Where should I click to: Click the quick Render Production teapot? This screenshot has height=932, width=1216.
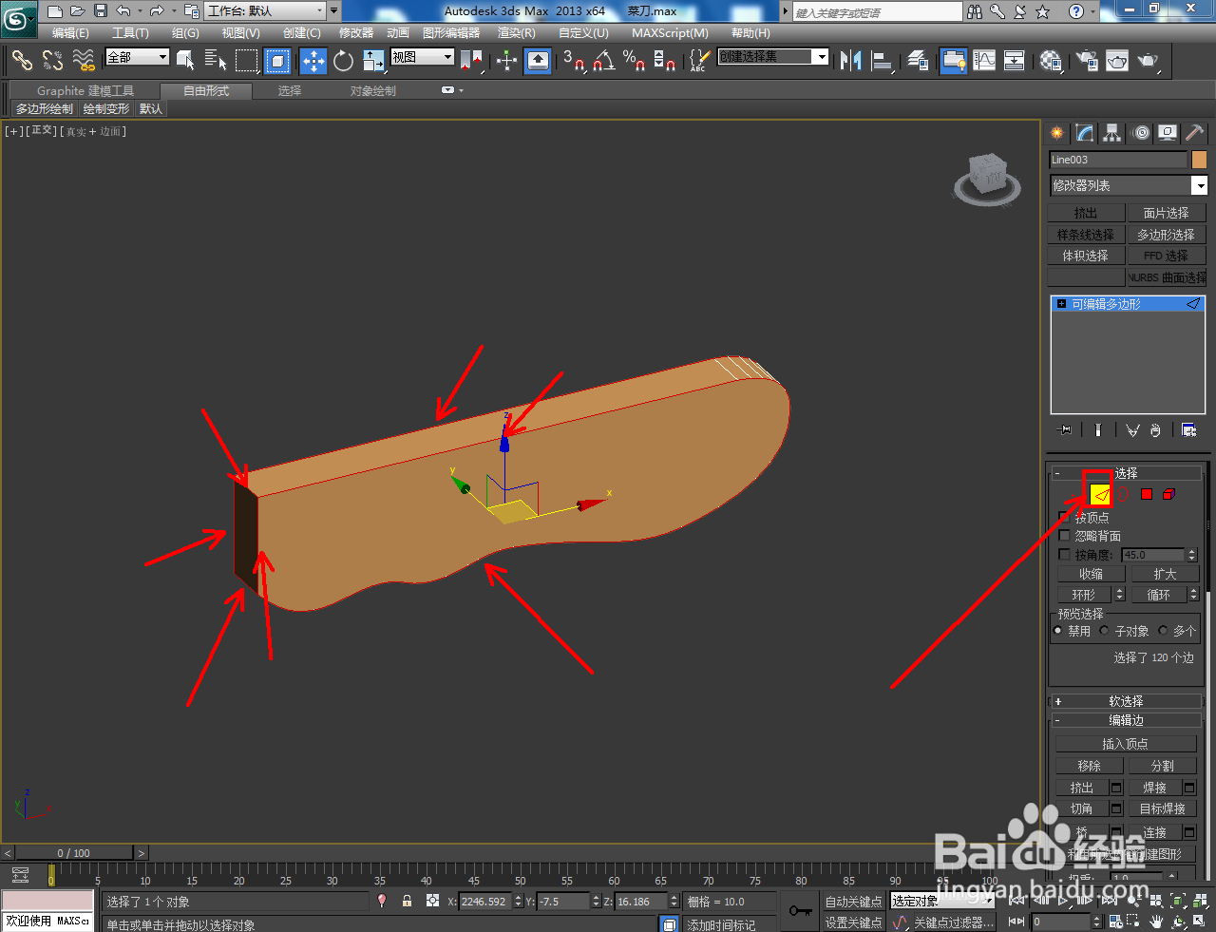[x=1149, y=61]
